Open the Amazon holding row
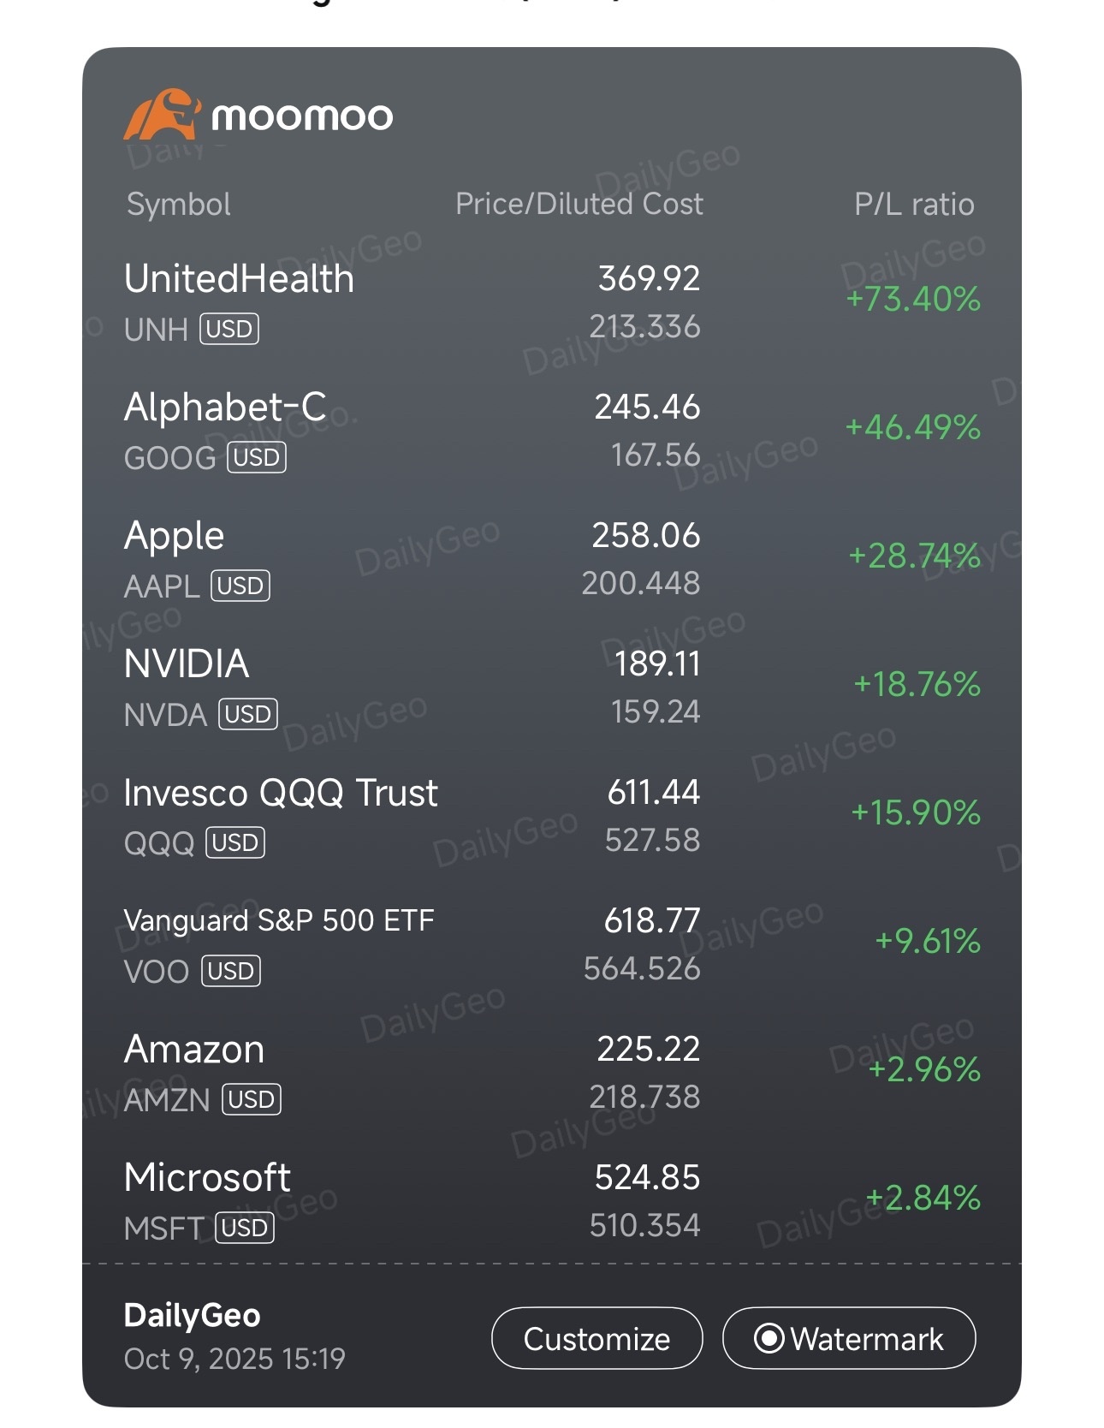The height and width of the screenshot is (1428, 1104). (x=194, y=1050)
